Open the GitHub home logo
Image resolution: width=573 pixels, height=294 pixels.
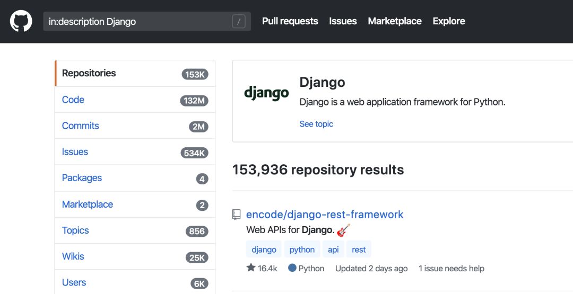coord(21,21)
